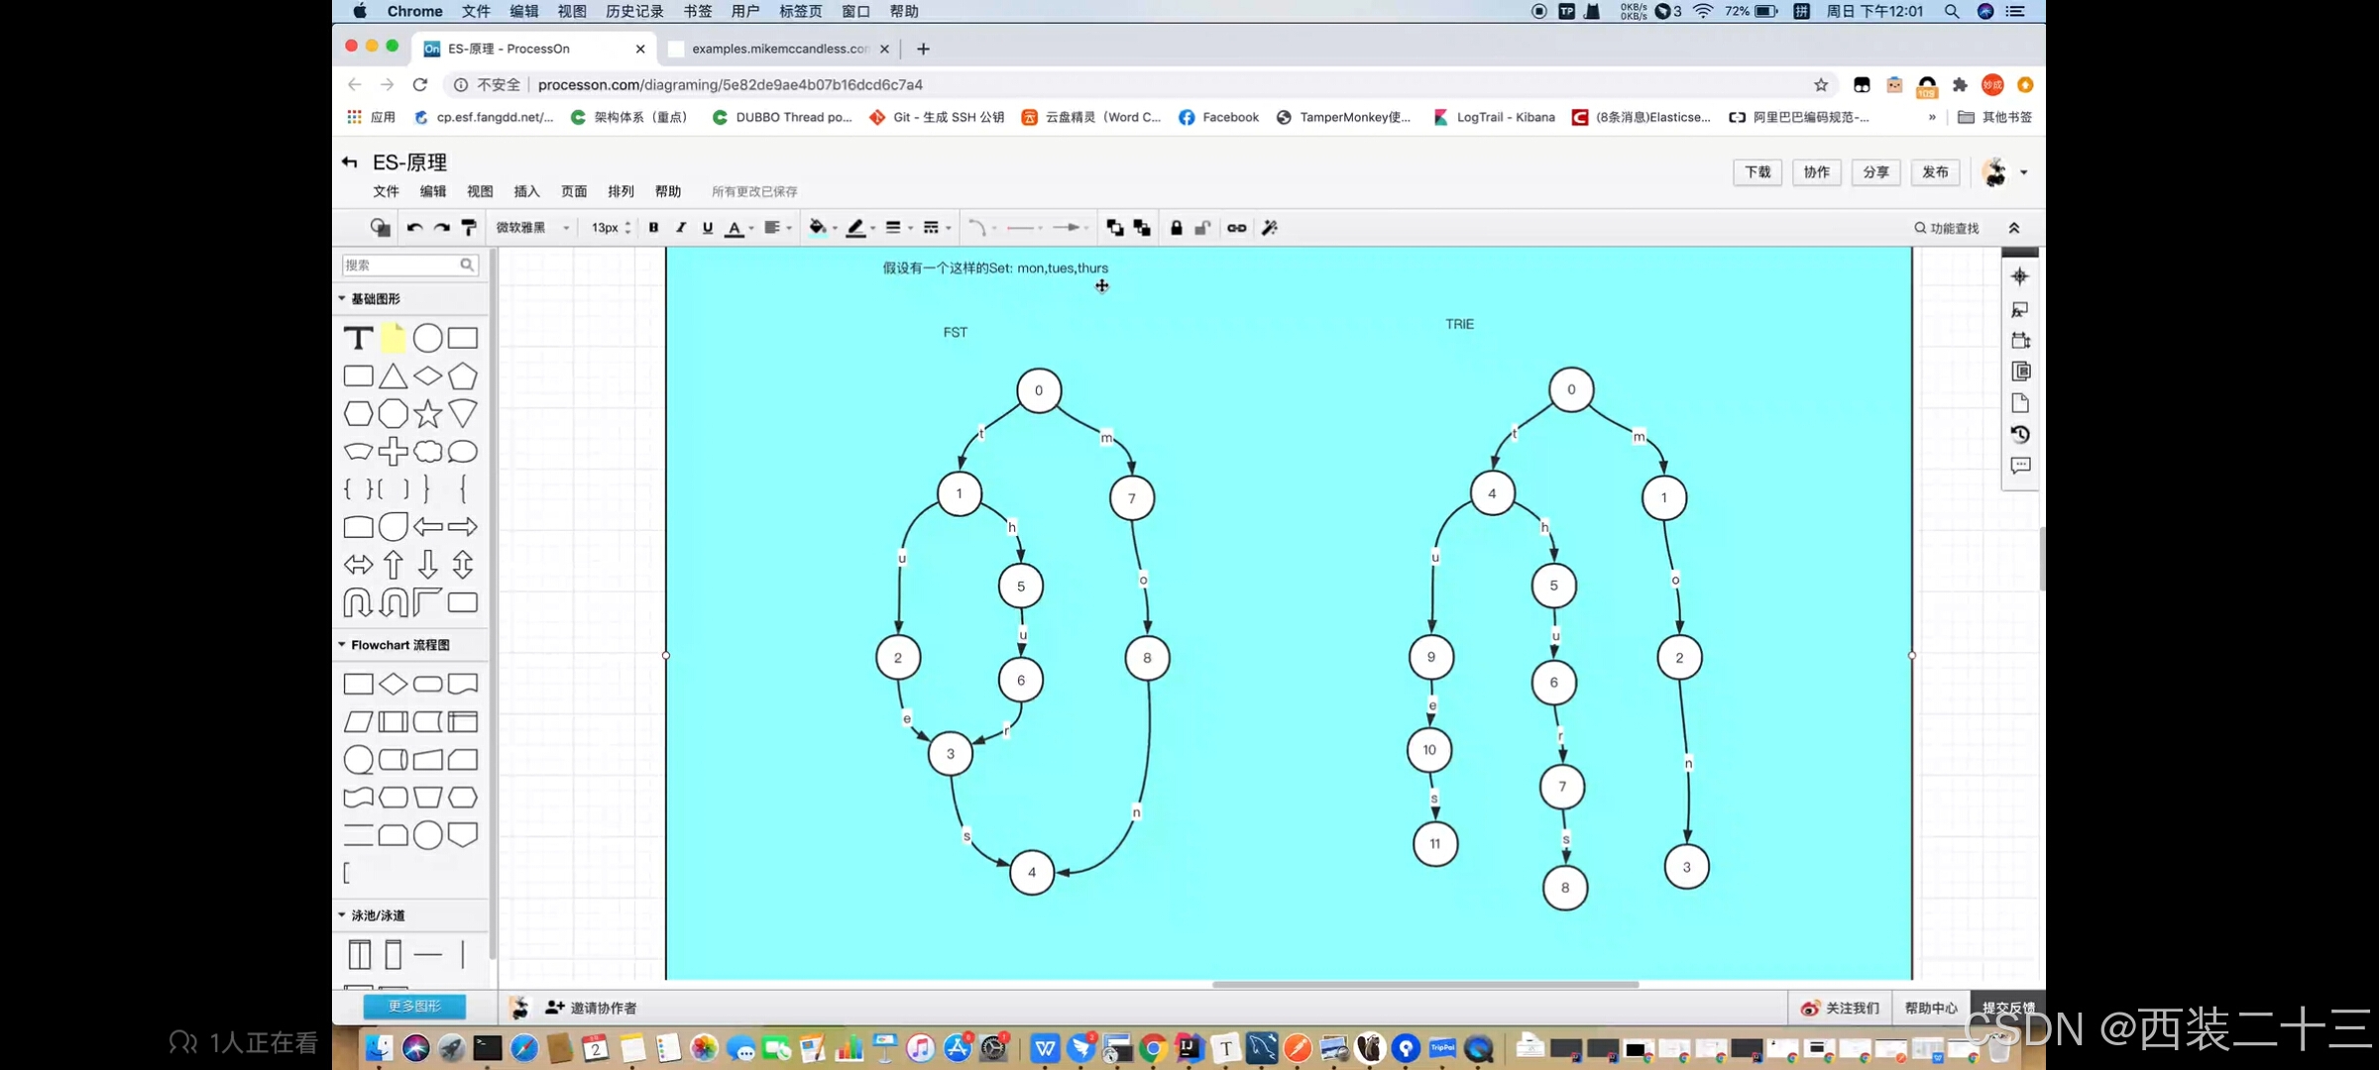Viewport: 2379px width, 1070px height.
Task: Click the 帮助中心 help center link
Action: pyautogui.click(x=1931, y=1008)
